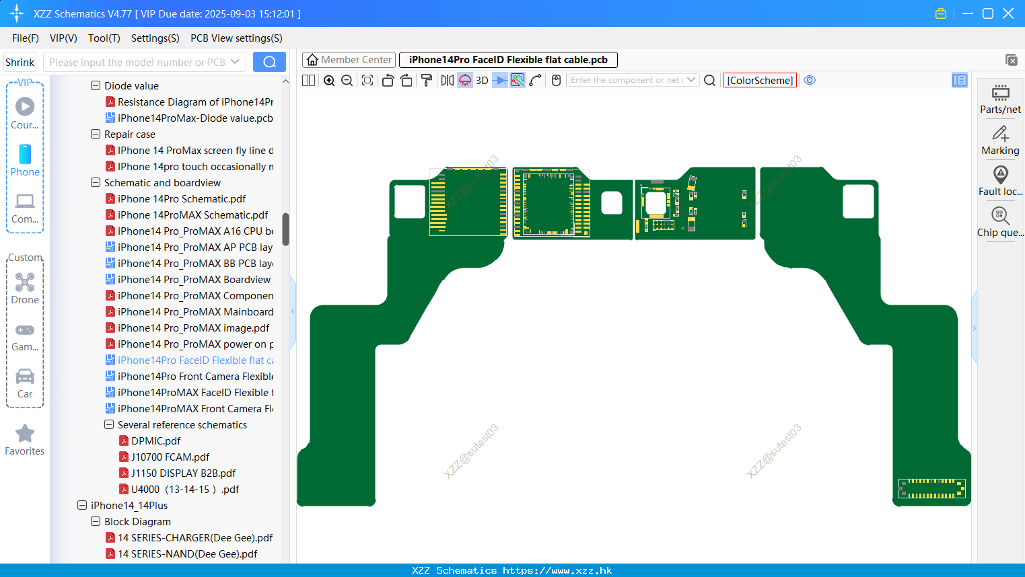Open J10700 FCAM.pdf
This screenshot has width=1025, height=577.
170,457
